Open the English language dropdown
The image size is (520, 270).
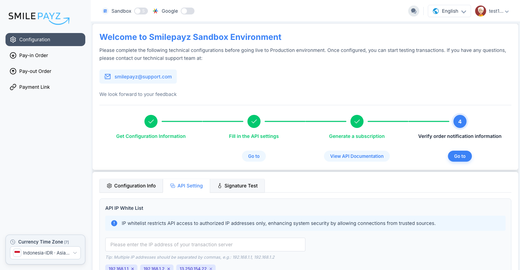click(449, 11)
